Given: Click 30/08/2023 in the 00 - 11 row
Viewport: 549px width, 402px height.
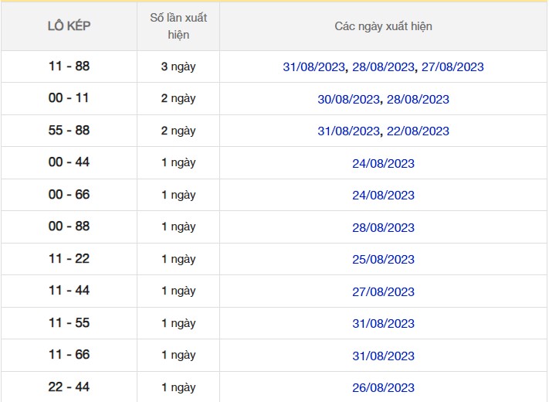Looking at the screenshot, I should click(x=349, y=100).
